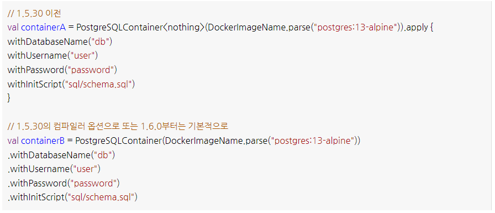Click DockerImageName.parse on containerA line

tap(258, 28)
